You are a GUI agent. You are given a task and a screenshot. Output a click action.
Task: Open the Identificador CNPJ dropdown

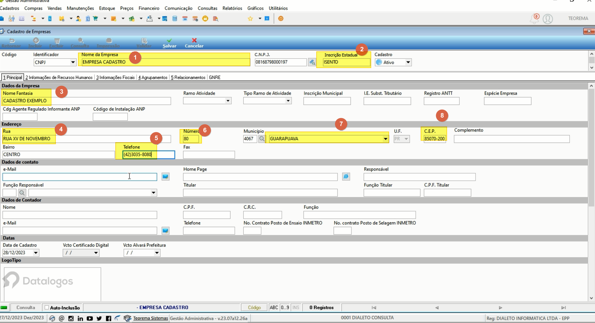[73, 62]
